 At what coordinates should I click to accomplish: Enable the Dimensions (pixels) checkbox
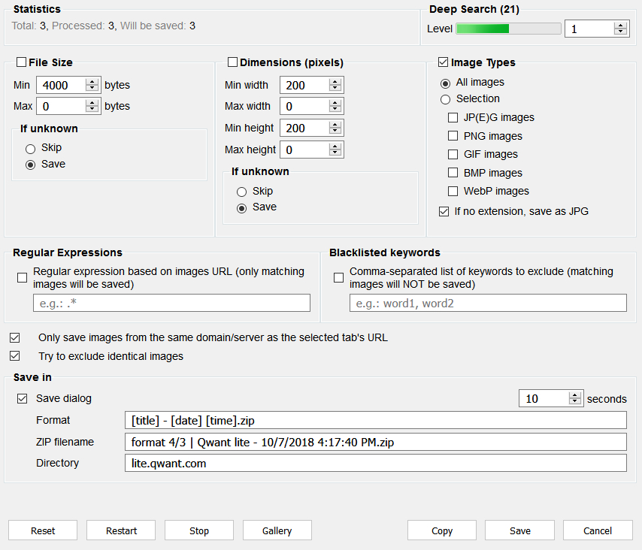pyautogui.click(x=232, y=62)
